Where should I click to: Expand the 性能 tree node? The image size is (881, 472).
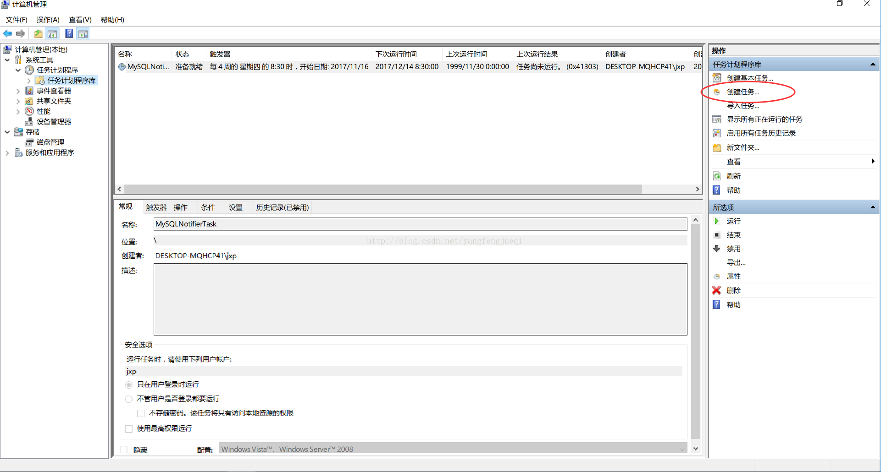click(18, 111)
